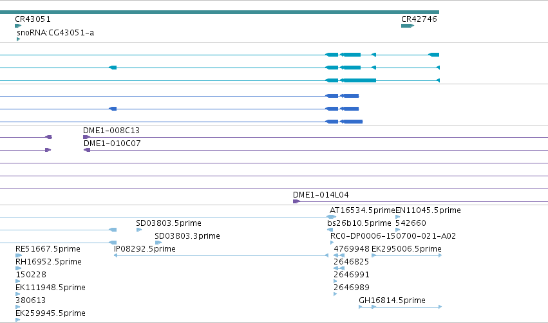
Task: Click the 2646989 arrow glyph
Action: pyautogui.click(x=335, y=294)
